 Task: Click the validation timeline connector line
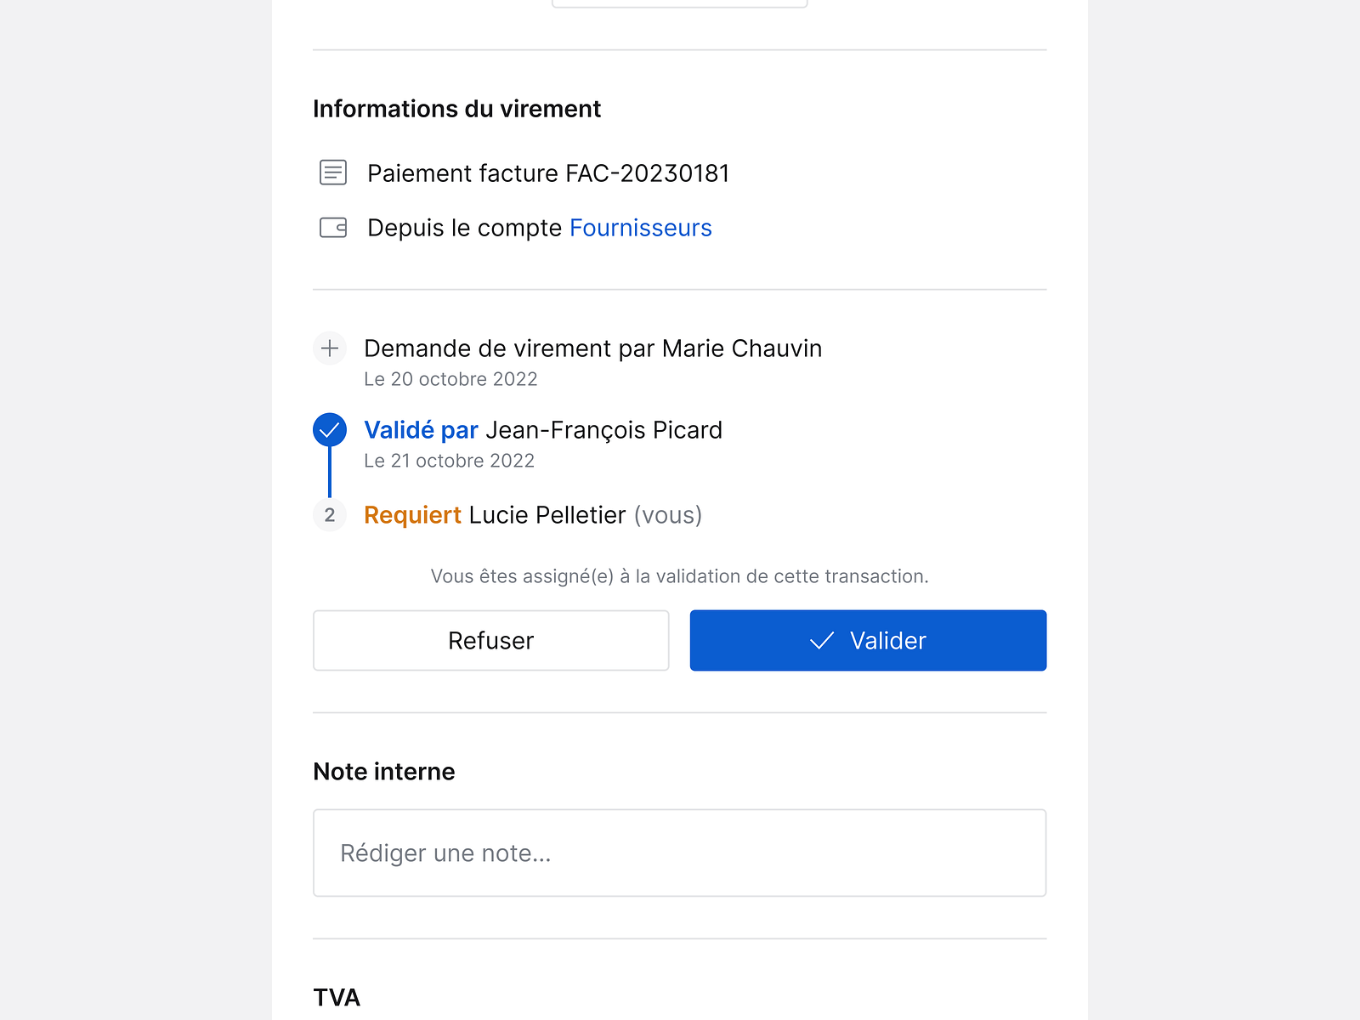pyautogui.click(x=330, y=473)
